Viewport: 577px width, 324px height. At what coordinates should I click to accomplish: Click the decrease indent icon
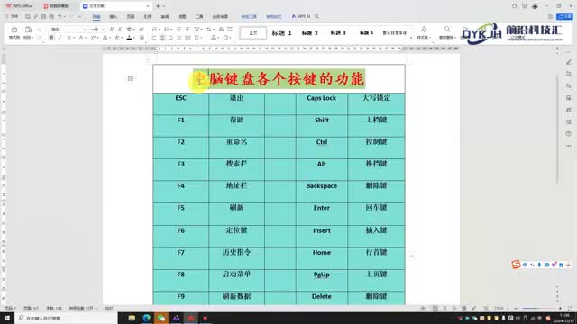pos(179,29)
